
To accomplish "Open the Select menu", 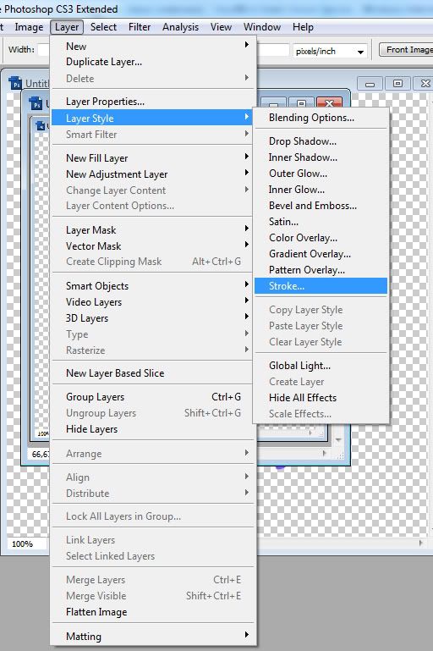I will point(103,27).
